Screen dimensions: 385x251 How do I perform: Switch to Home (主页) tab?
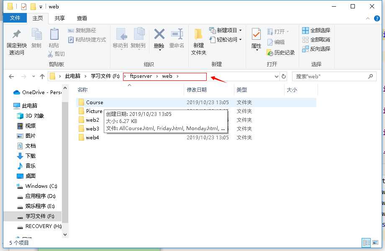click(38, 18)
